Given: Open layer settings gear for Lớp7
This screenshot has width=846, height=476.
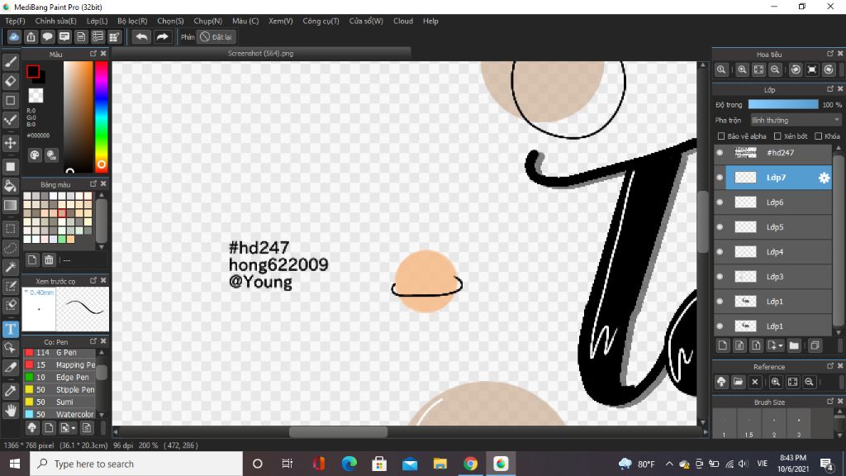Looking at the screenshot, I should pyautogui.click(x=824, y=178).
